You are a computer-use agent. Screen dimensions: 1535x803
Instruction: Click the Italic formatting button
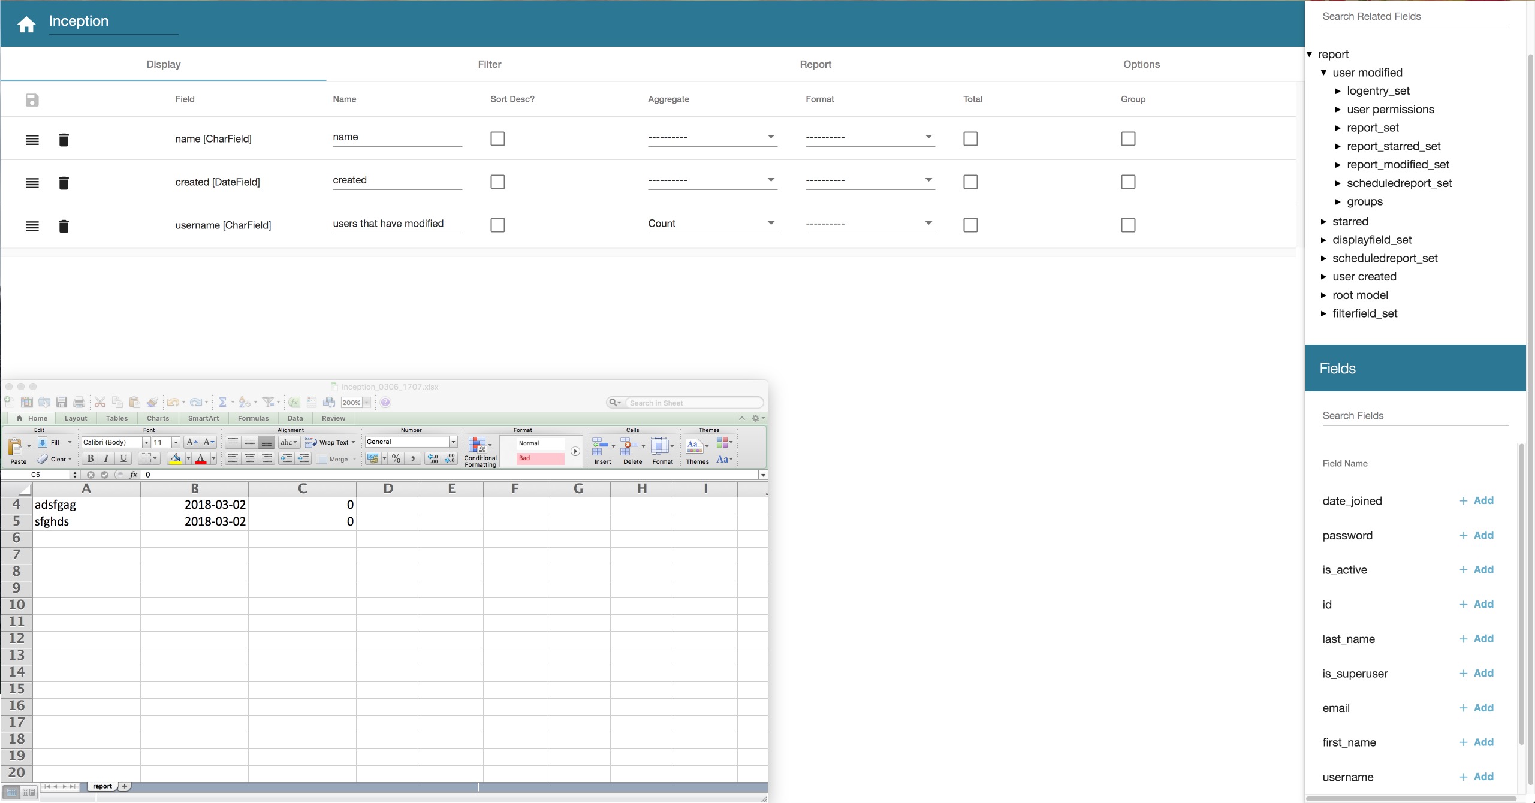[x=107, y=458]
